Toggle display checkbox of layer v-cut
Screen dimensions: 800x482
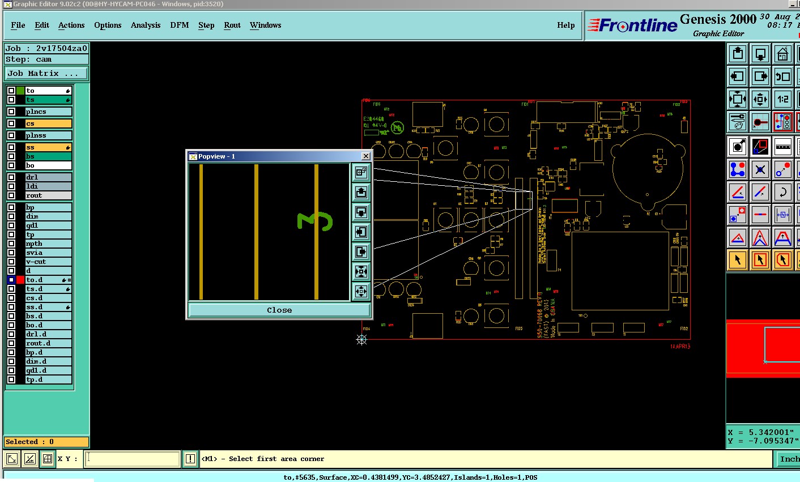click(11, 262)
